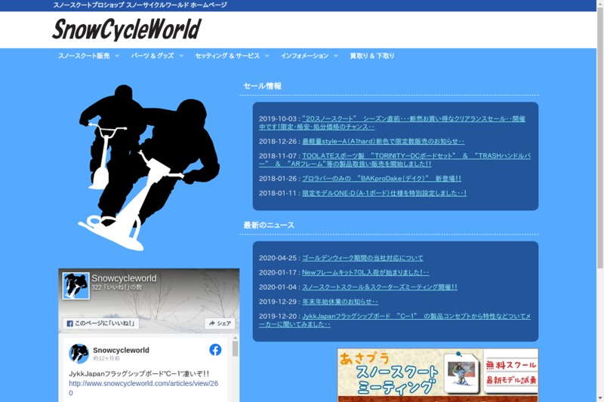Viewport: 604px width, 402px height.
Task: Click the Facebook シェア share button
Action: click(220, 324)
